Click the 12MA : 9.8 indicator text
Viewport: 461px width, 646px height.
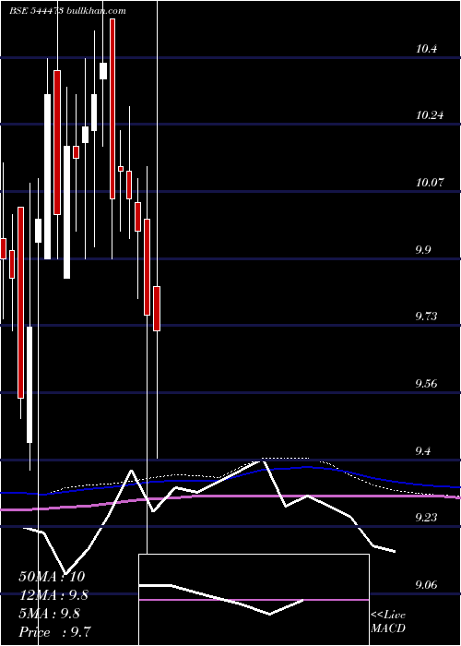[53, 595]
